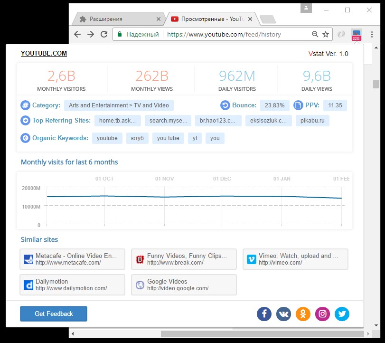Open the VK social icon

(x=283, y=314)
